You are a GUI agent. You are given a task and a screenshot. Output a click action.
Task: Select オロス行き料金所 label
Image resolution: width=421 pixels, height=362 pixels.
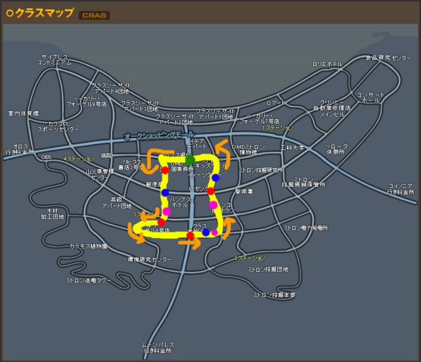[x=20, y=149]
